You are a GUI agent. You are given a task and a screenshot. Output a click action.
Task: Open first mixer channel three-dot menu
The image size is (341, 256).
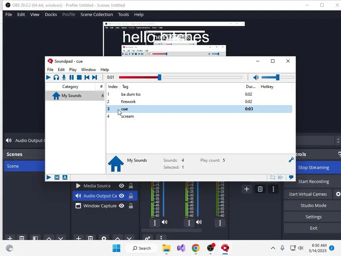(155, 223)
